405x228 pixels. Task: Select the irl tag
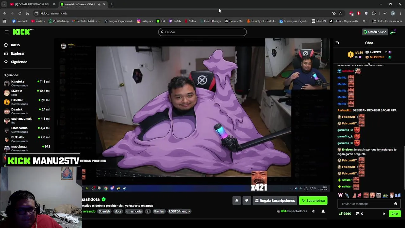148,211
